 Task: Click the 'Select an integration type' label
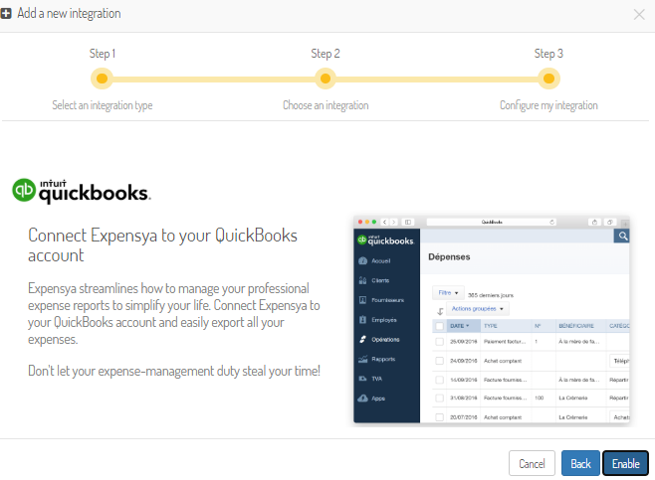(x=103, y=105)
